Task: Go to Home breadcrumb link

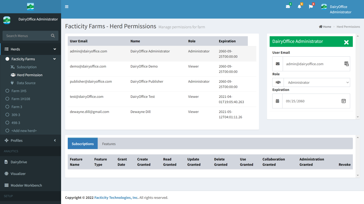Action: [325, 27]
